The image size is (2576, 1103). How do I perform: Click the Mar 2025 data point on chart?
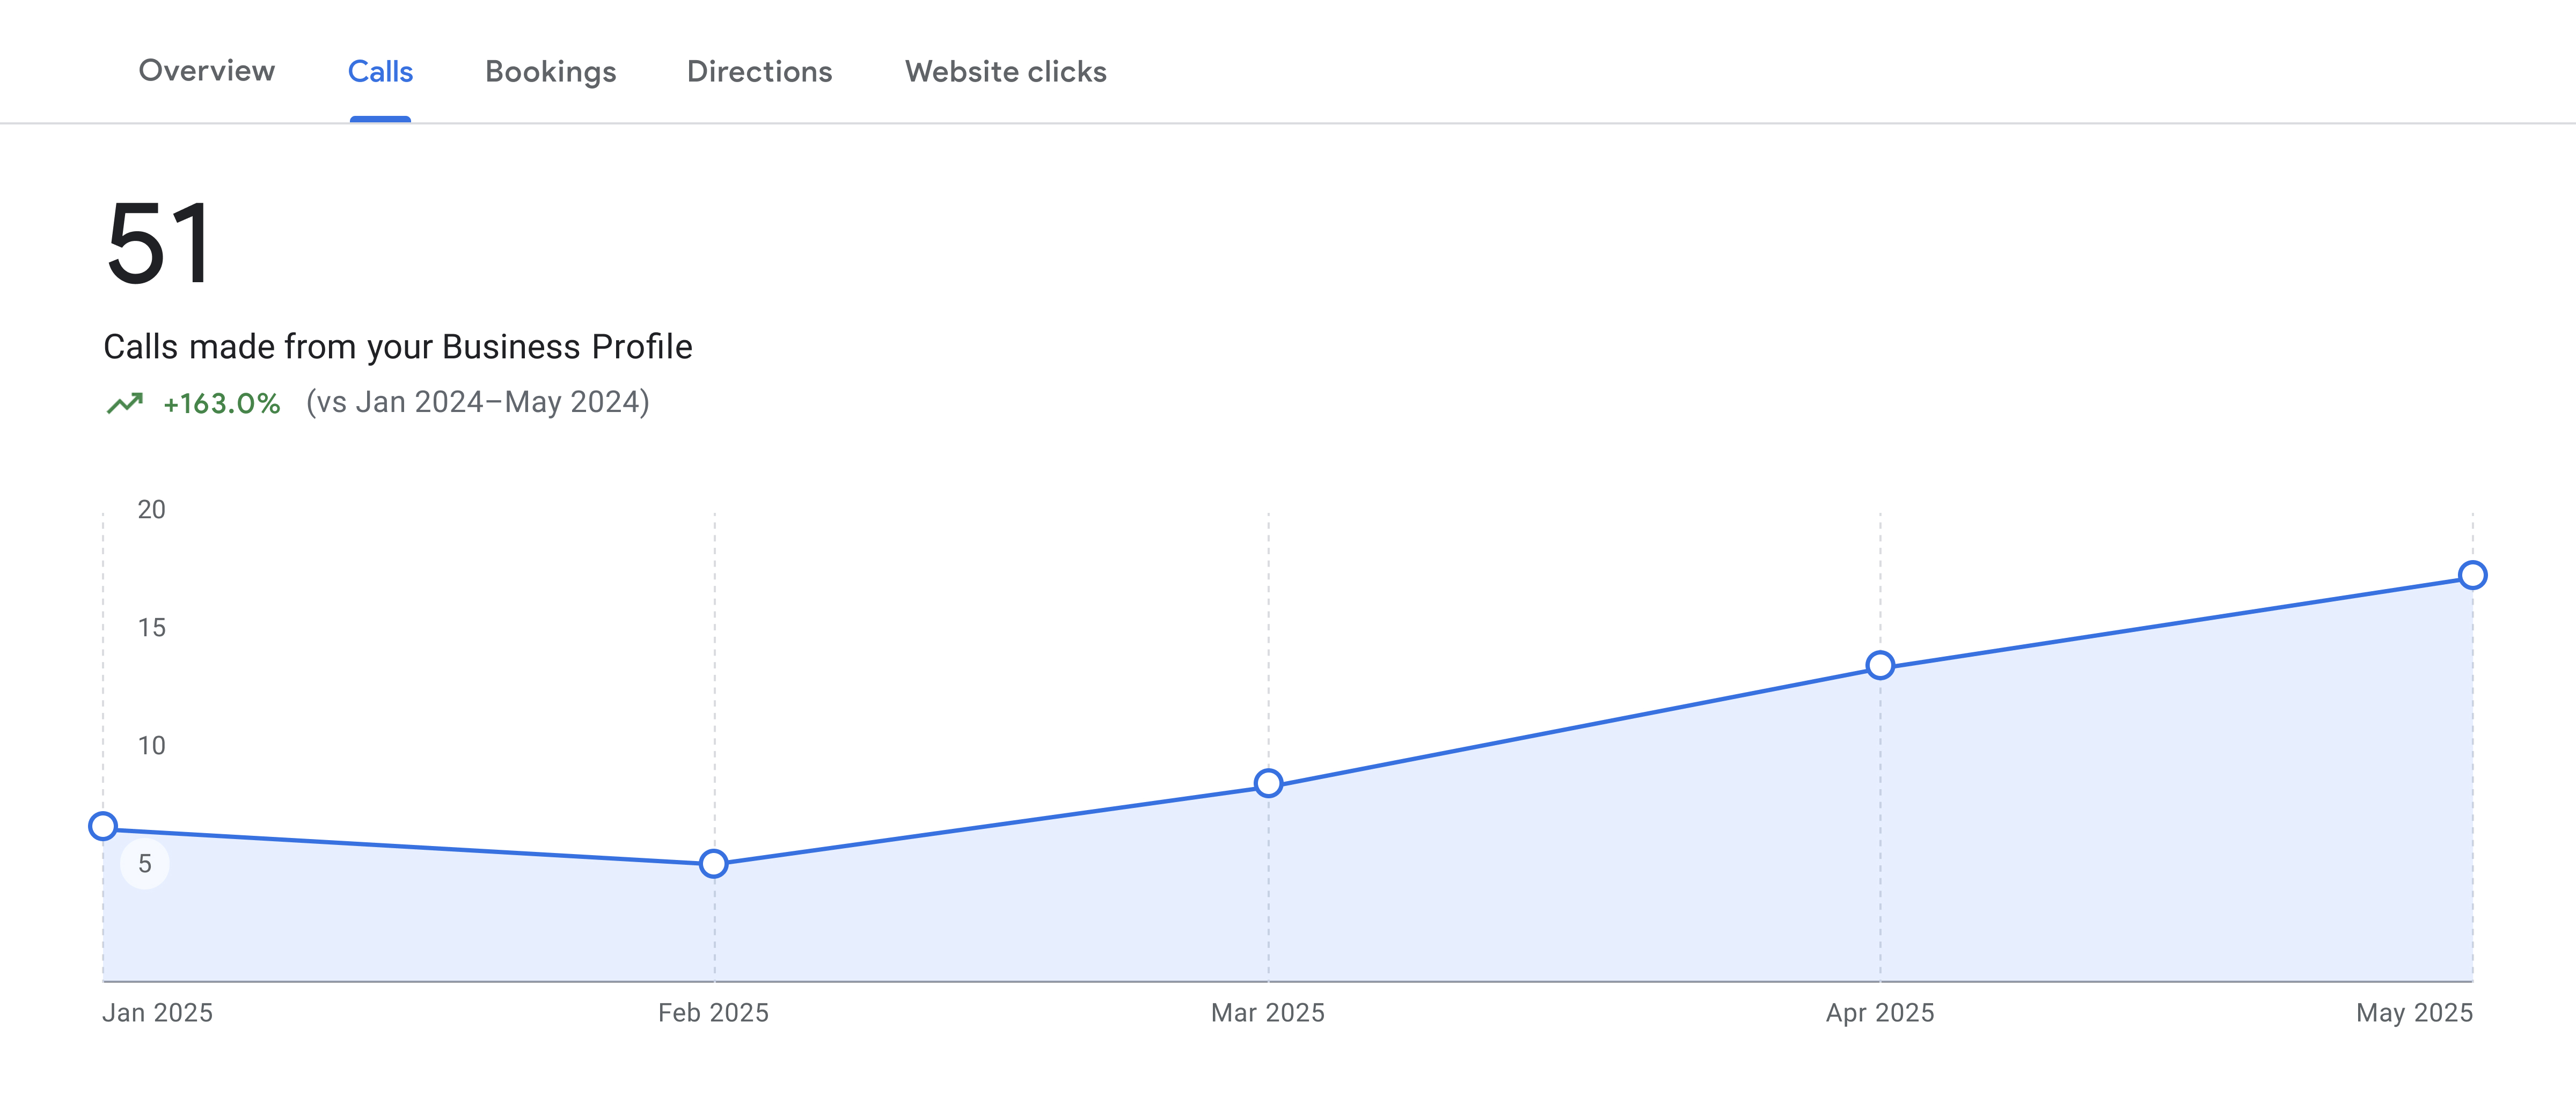tap(1268, 783)
